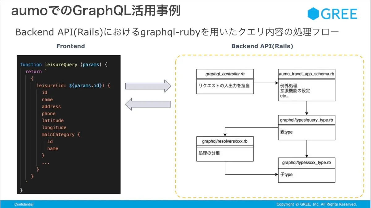The height and width of the screenshot is (208, 371).
Task: Click the "longitude" field in the query
Action: (x=54, y=127)
